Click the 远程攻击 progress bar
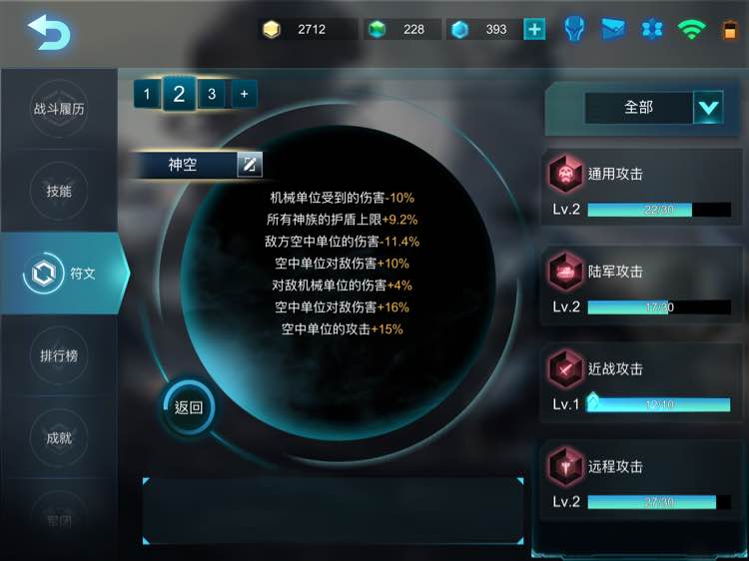 pyautogui.click(x=659, y=502)
